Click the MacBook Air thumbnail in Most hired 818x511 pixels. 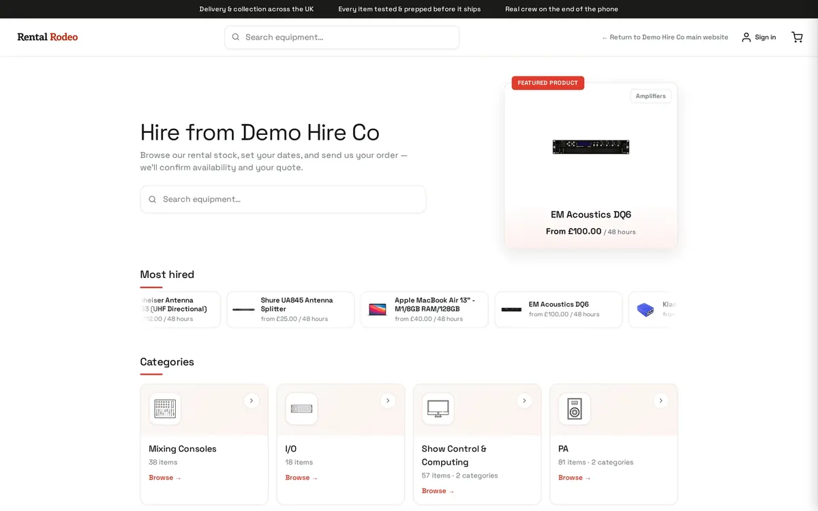pyautogui.click(x=378, y=309)
